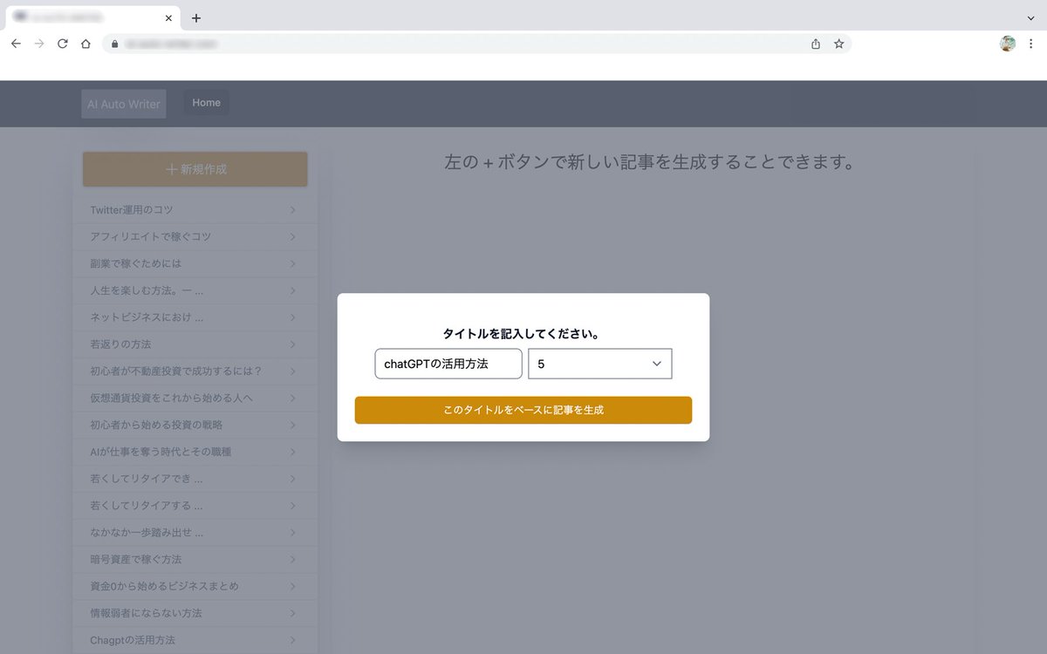The width and height of the screenshot is (1047, 654).
Task: Click chevron for 資金0から始めるビジネスまとめ
Action: [292, 586]
